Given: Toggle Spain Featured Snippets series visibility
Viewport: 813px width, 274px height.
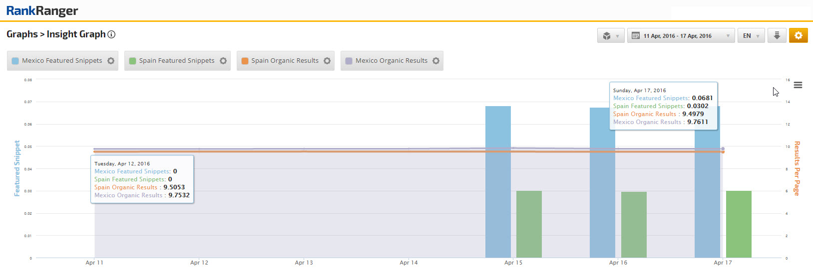Looking at the screenshot, I should (176, 61).
